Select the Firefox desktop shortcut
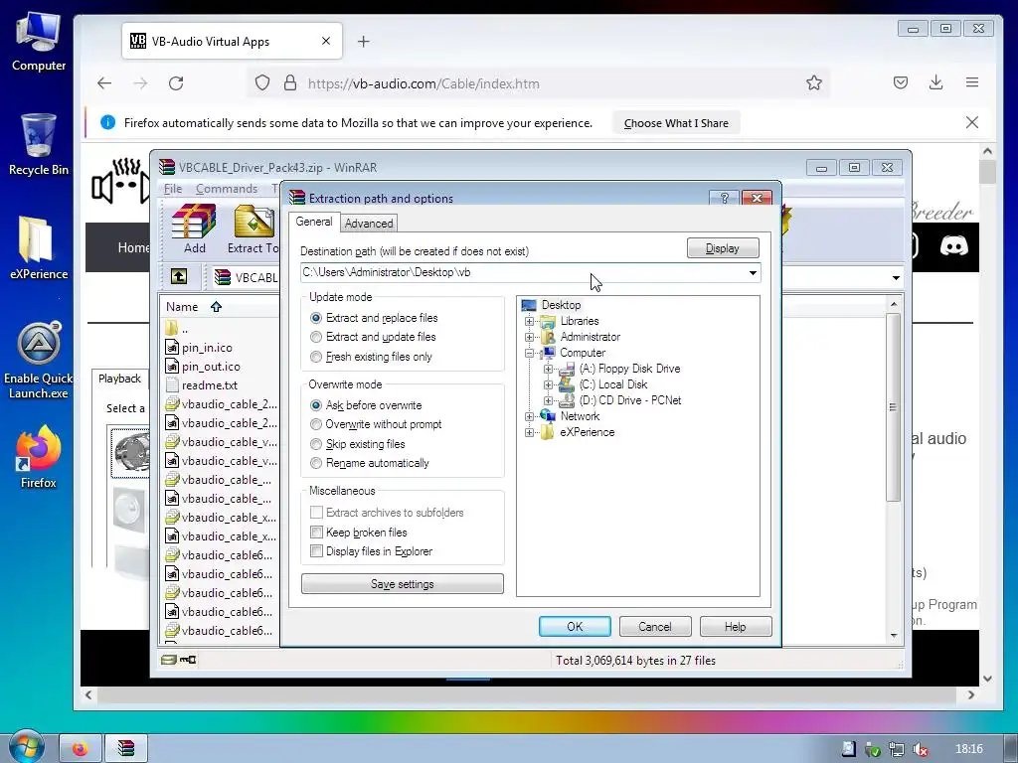1018x763 pixels. (x=39, y=456)
